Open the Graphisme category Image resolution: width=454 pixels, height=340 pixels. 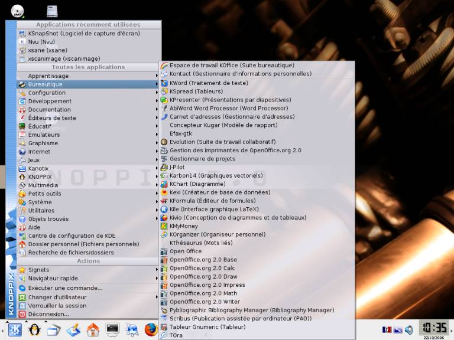coord(88,143)
